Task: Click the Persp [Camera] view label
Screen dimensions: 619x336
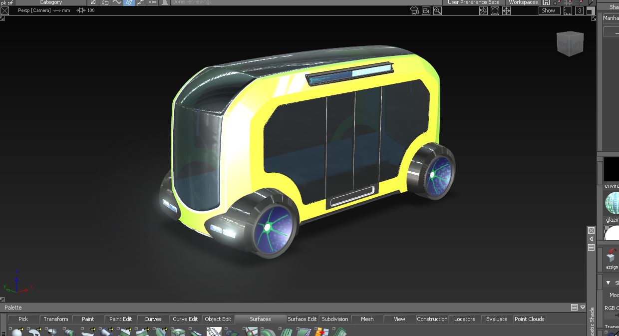Action: pos(34,10)
